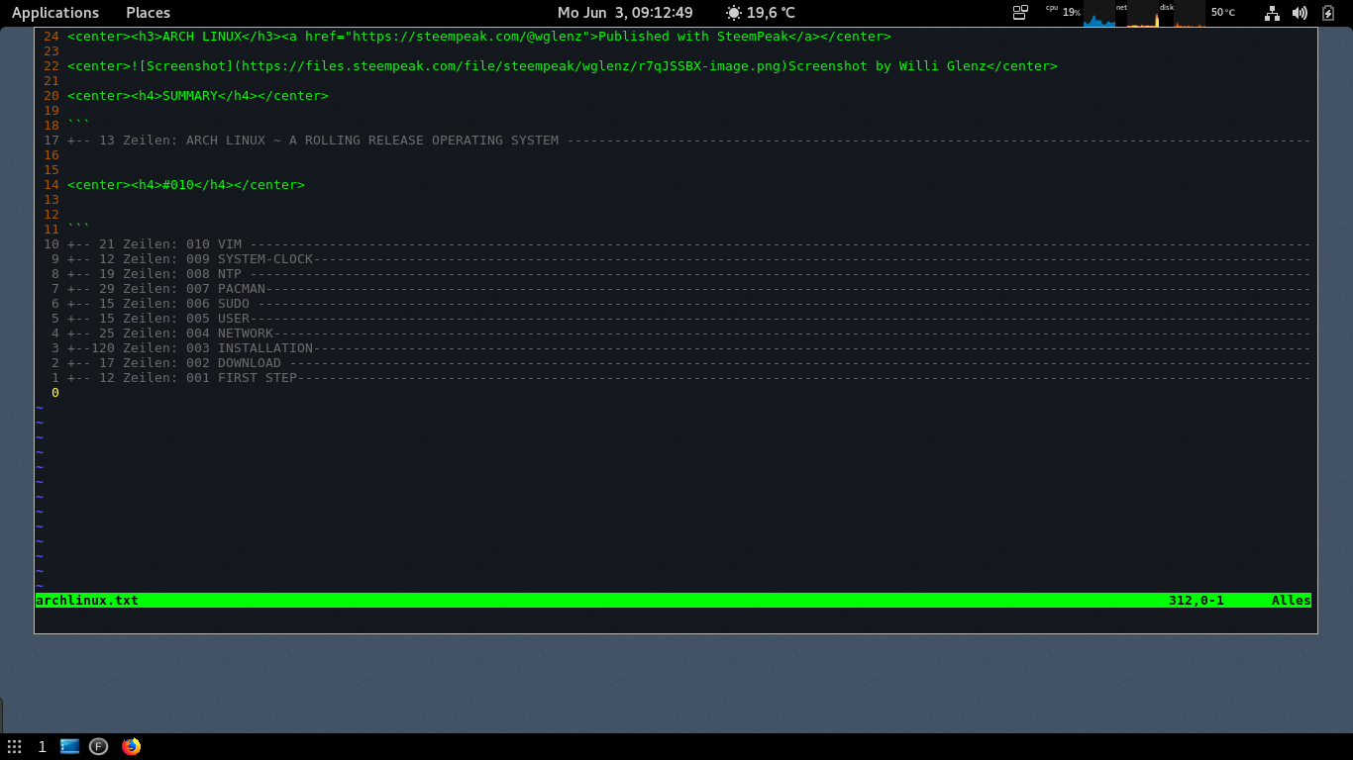Click the window overview icon in top bar
This screenshot has height=760, width=1353.
1020,13
